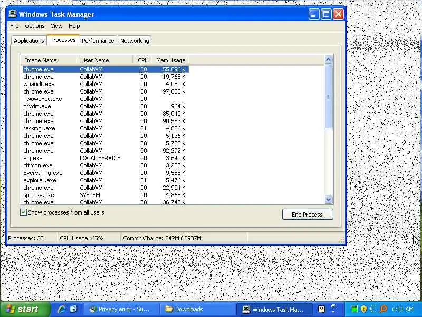Click scrollbar up arrow in process list
This screenshot has width=422, height=317.
pyautogui.click(x=328, y=60)
